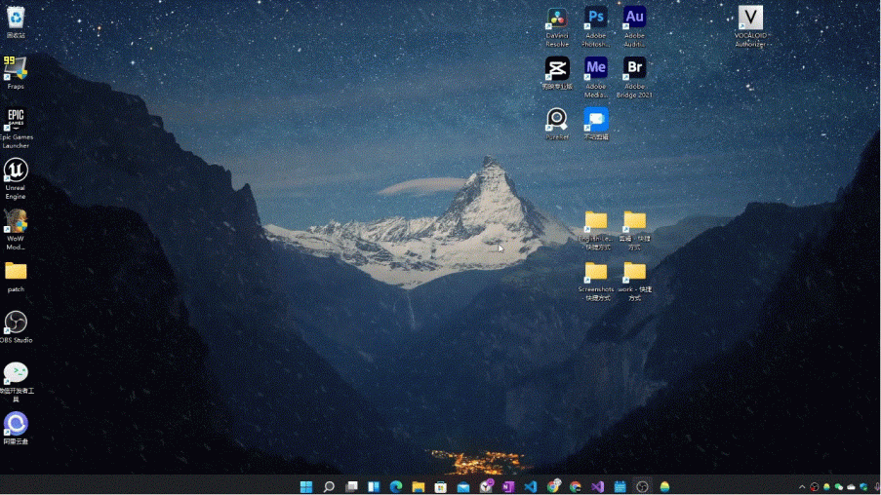The width and height of the screenshot is (881, 495).
Task: Select the PureRef desktop icon
Action: point(557,119)
